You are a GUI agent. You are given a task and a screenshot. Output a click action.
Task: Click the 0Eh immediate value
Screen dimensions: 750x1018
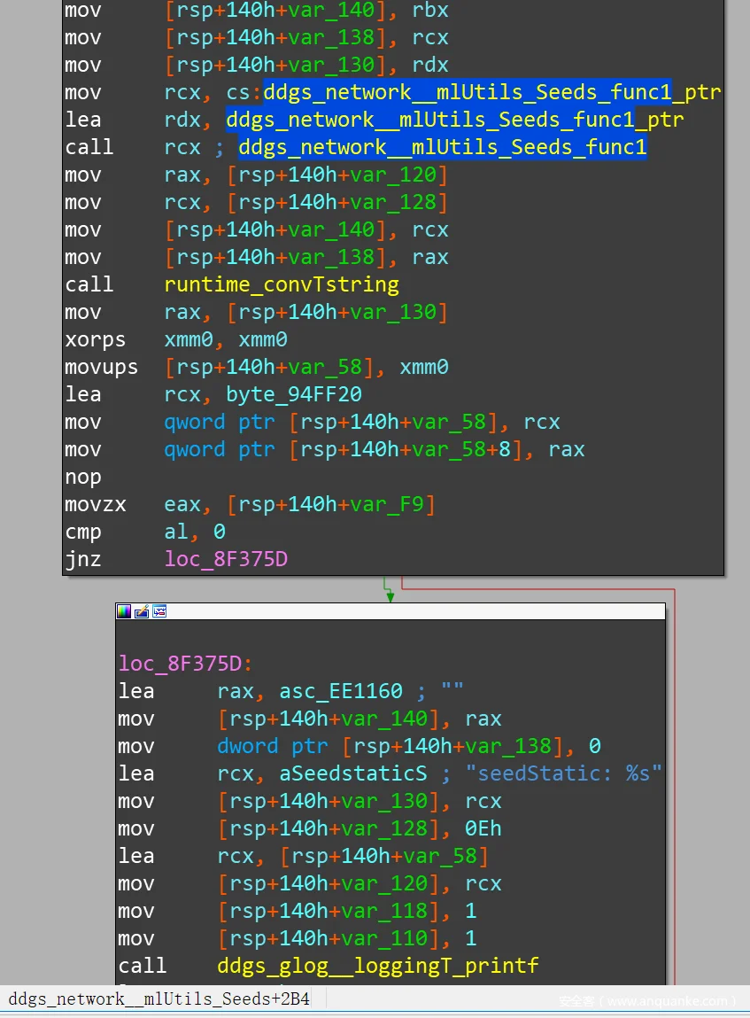click(x=483, y=828)
